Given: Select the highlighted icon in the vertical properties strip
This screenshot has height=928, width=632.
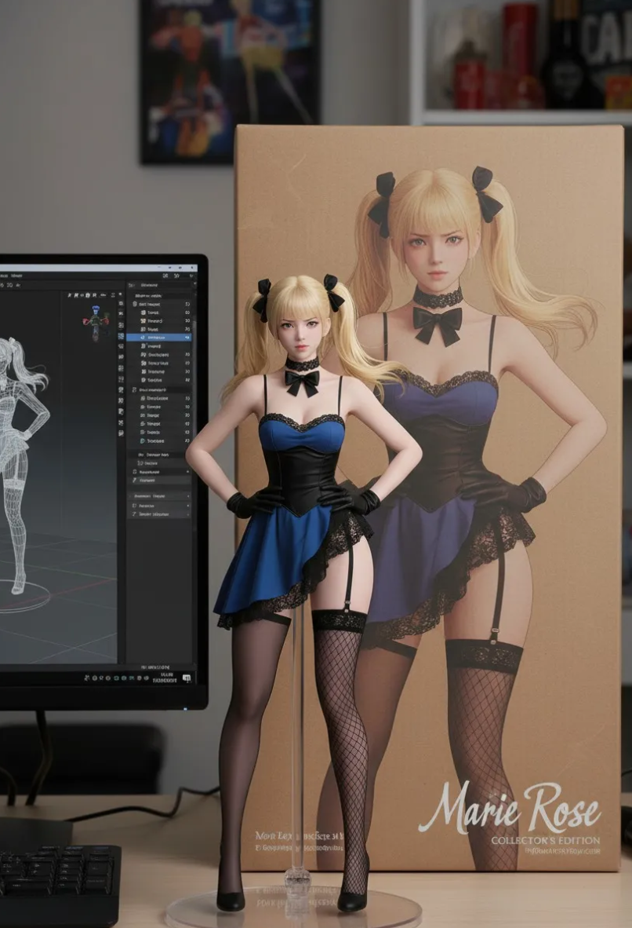Looking at the screenshot, I should 120,336.
